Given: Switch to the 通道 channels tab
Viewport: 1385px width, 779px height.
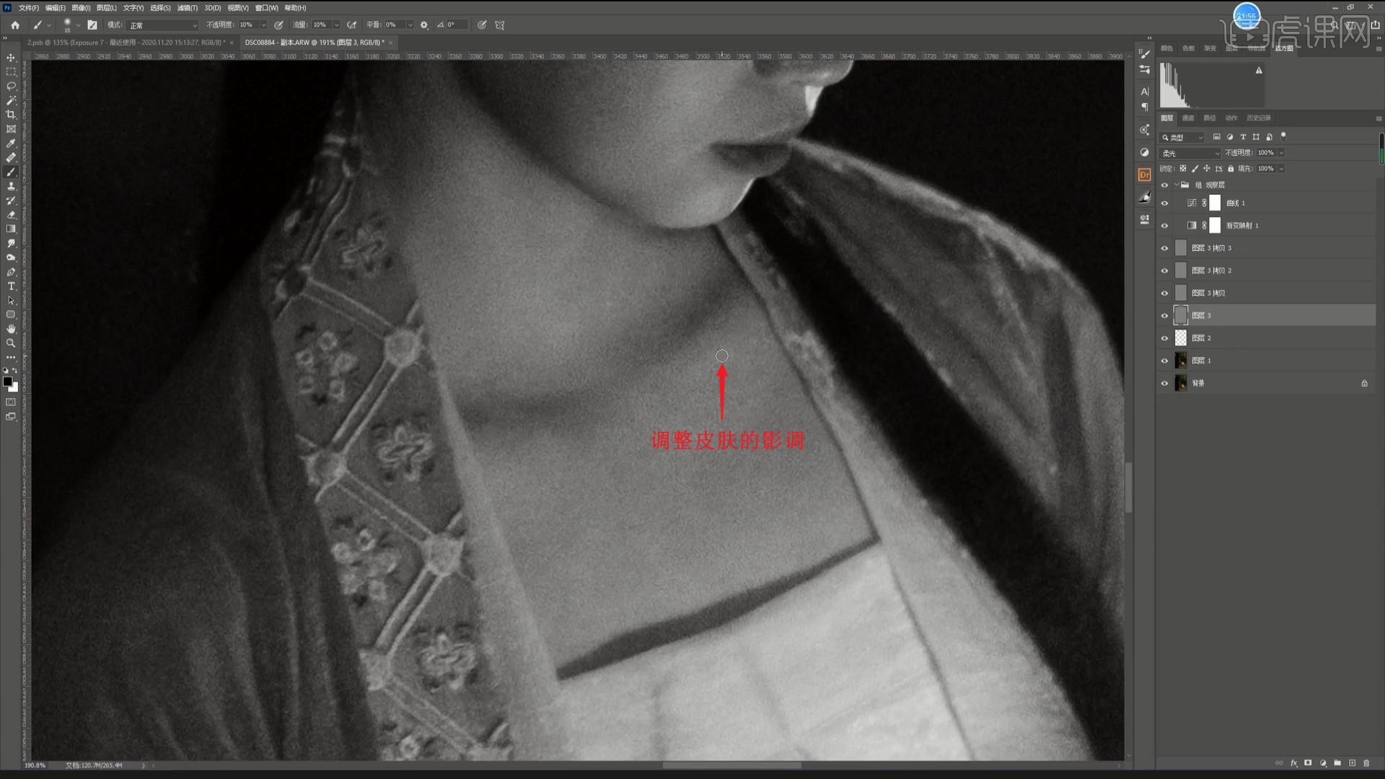Looking at the screenshot, I should [1188, 118].
